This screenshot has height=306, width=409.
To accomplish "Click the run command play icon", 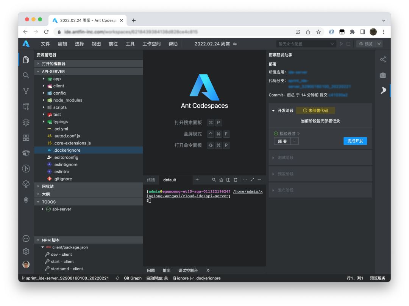I will click(x=341, y=44).
